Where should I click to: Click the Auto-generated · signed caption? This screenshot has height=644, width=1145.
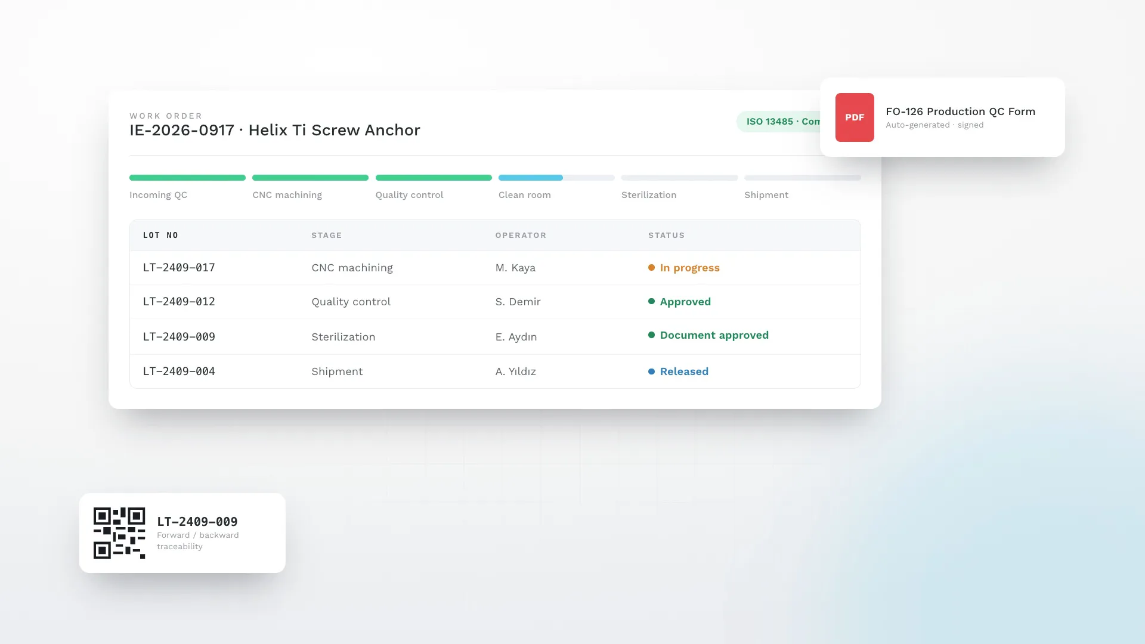(934, 125)
